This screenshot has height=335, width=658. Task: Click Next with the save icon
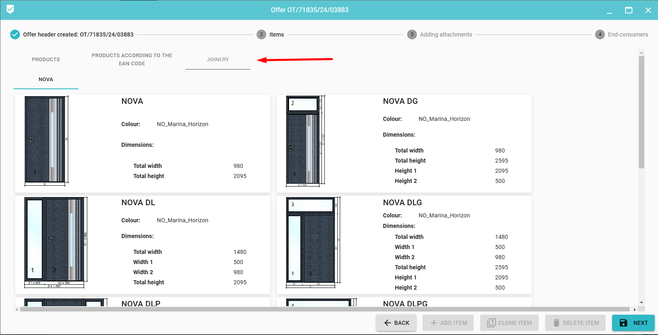click(x=633, y=323)
